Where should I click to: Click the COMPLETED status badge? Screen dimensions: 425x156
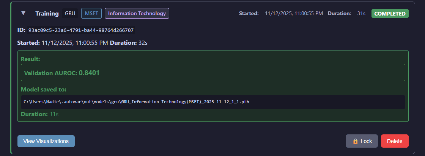click(390, 14)
